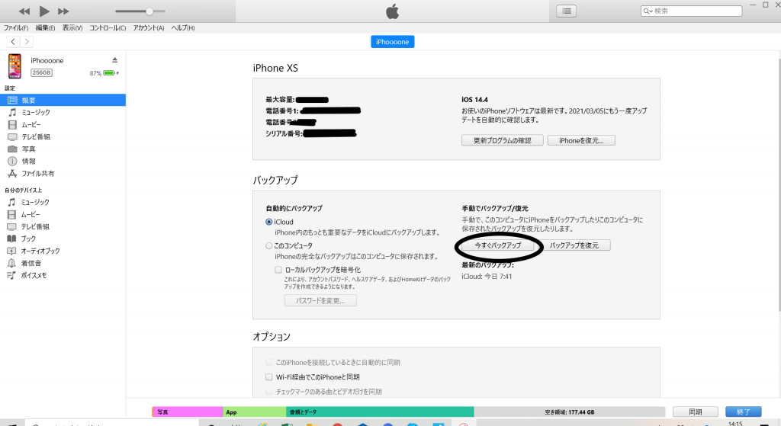
Task: Click the 検索 search field
Action: point(691,11)
